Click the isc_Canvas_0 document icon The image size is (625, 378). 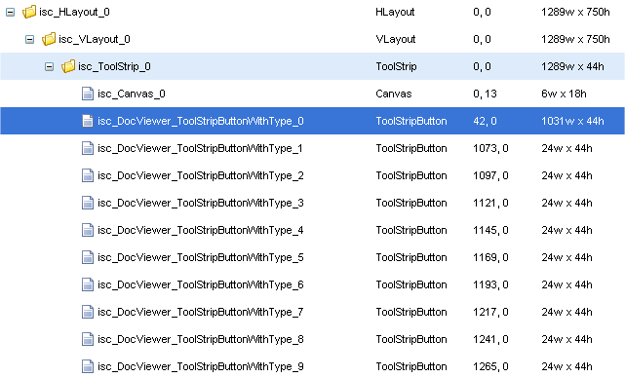click(88, 94)
